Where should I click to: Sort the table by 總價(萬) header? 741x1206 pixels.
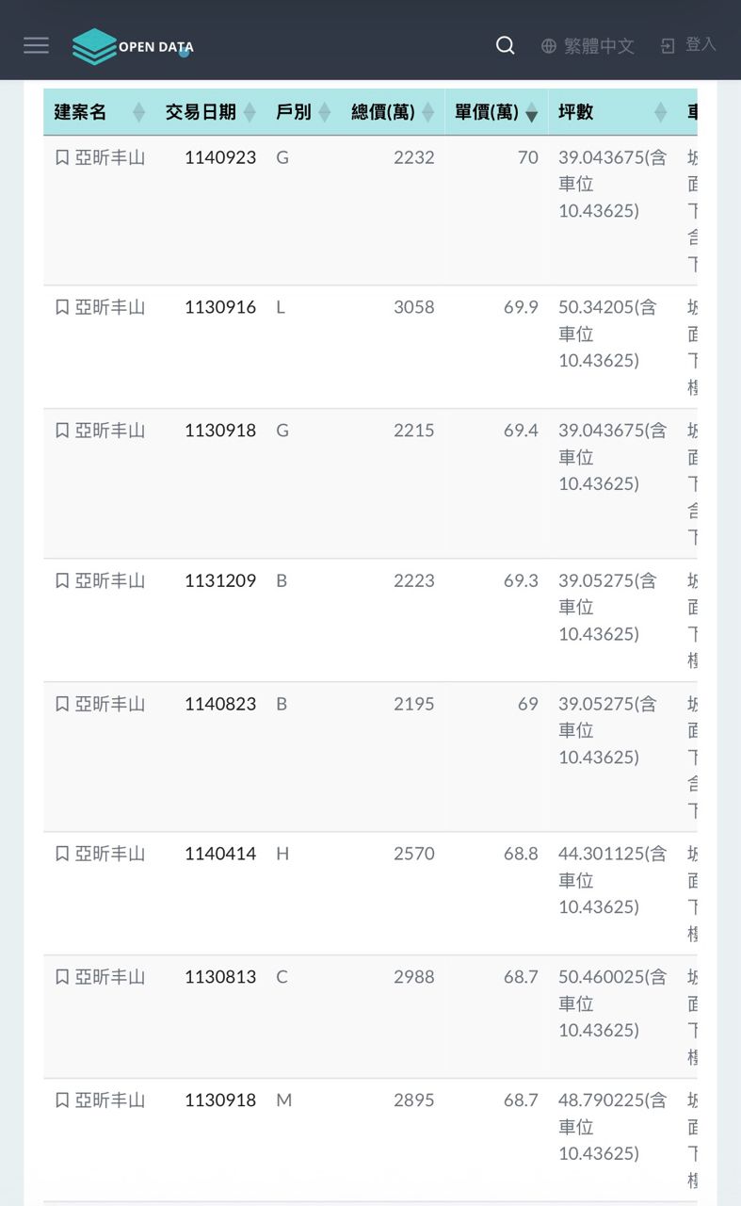click(383, 112)
